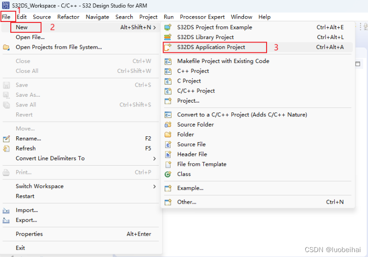Click the Project... wizard icon

tap(168, 101)
